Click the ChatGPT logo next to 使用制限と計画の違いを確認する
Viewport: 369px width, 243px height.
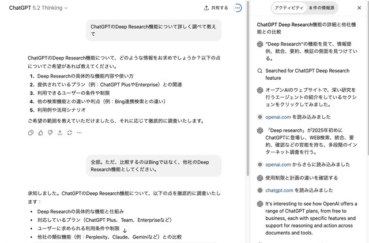tap(260, 178)
